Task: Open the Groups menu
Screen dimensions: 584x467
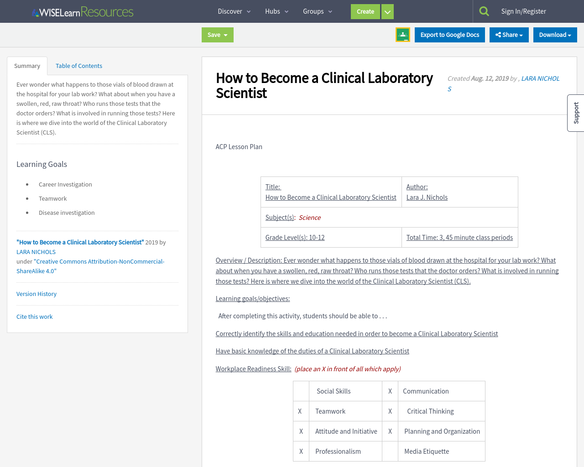Action: pyautogui.click(x=317, y=11)
